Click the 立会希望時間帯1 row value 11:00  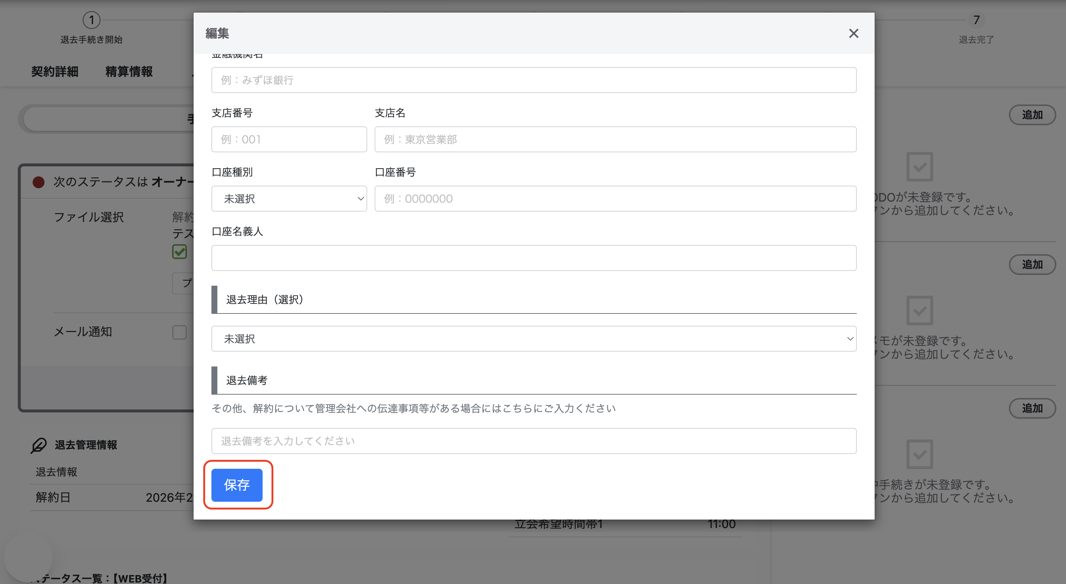click(721, 524)
